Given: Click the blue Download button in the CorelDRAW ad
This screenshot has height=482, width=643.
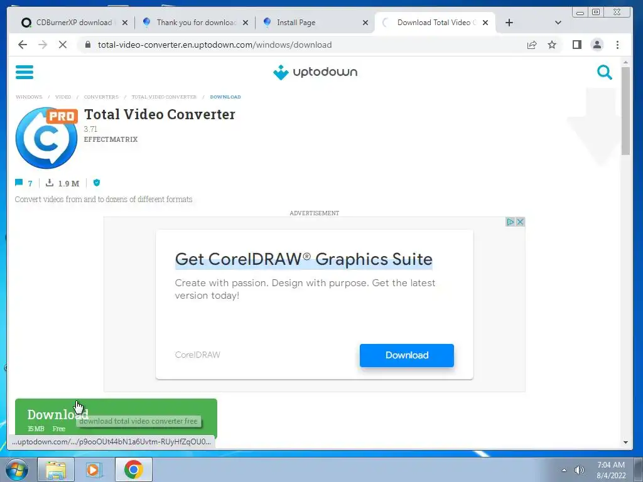Looking at the screenshot, I should 407,355.
